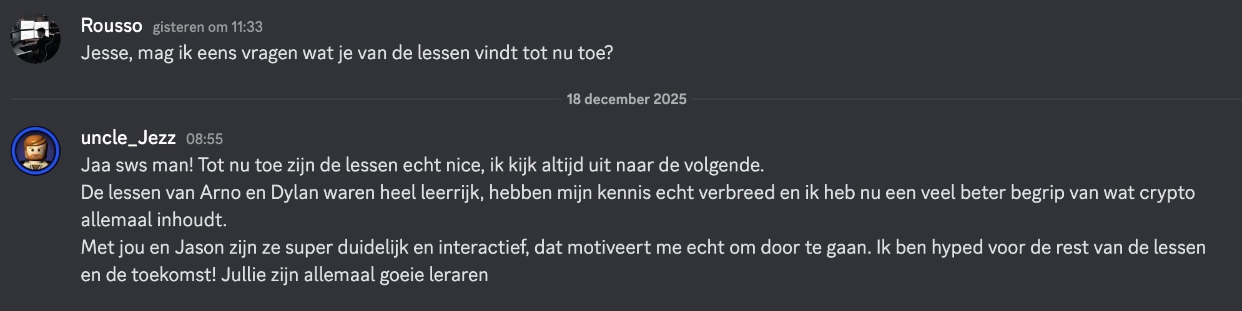Image resolution: width=1242 pixels, height=311 pixels.
Task: Click the line "allemaal inhoudt."
Action: tap(154, 220)
